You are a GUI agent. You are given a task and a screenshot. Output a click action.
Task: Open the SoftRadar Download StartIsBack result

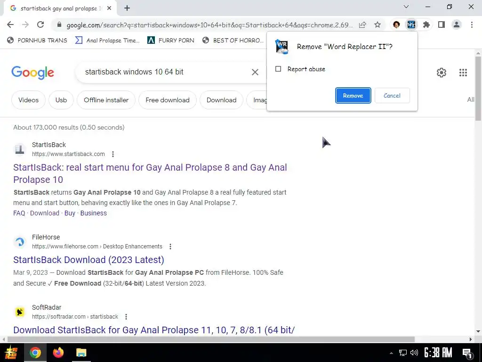tap(154, 330)
